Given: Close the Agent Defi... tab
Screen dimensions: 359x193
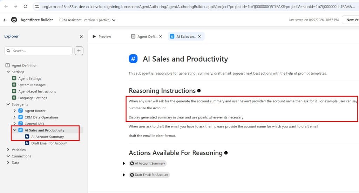Looking at the screenshot, I should pyautogui.click(x=161, y=36).
